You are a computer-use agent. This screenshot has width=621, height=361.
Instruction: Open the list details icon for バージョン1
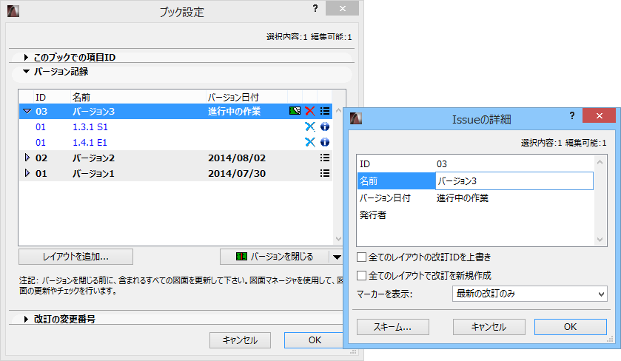pyautogui.click(x=325, y=173)
